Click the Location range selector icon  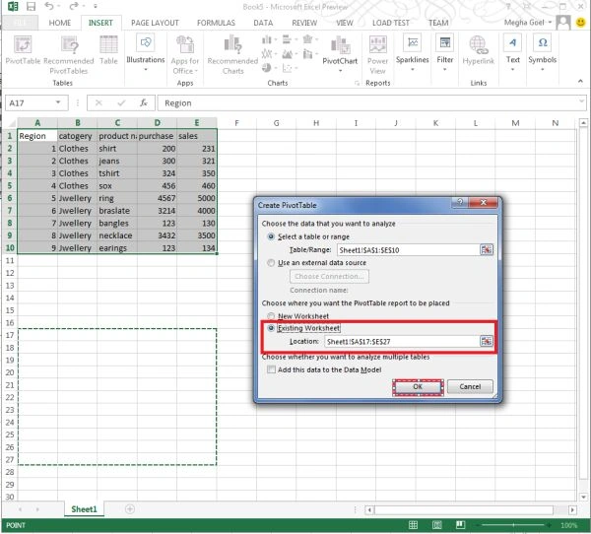pos(487,341)
